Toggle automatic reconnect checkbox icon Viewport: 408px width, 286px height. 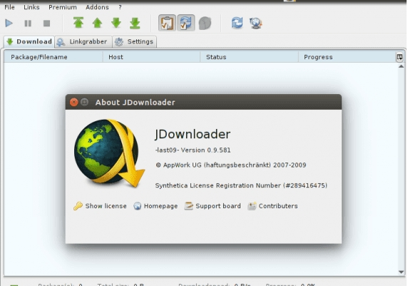pos(185,23)
